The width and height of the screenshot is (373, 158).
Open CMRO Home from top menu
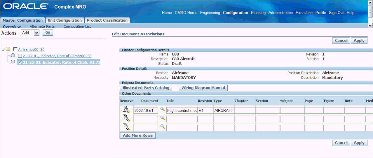tap(186, 13)
